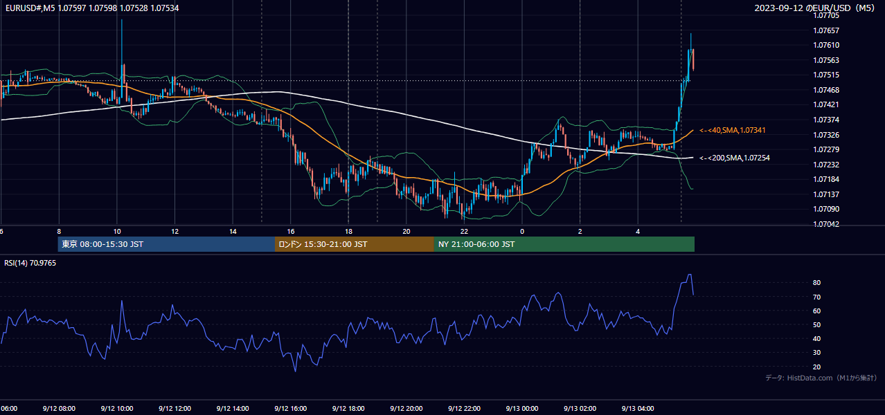
Task: Click the 2023-09-12 EUR/USD (M5) chart title
Action: click(x=815, y=8)
